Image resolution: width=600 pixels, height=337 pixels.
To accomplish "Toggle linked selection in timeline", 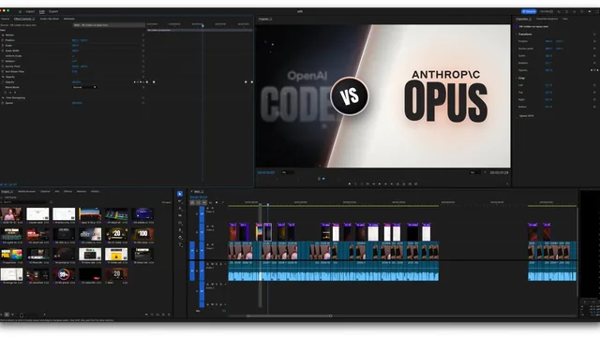I will pyautogui.click(x=204, y=202).
